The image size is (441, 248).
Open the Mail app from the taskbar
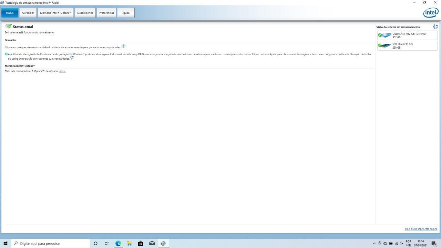(x=152, y=244)
